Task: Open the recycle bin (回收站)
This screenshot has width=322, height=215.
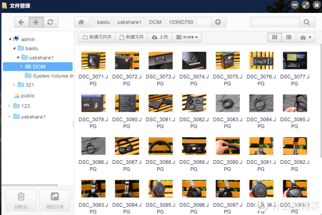Action: pos(20,200)
